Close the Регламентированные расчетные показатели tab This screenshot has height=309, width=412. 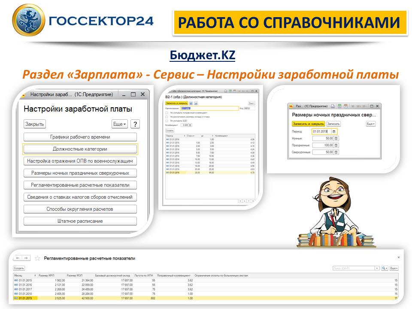point(399,257)
